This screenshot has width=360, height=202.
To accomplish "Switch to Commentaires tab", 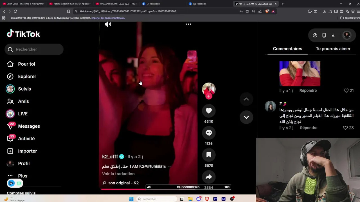I will tap(287, 49).
